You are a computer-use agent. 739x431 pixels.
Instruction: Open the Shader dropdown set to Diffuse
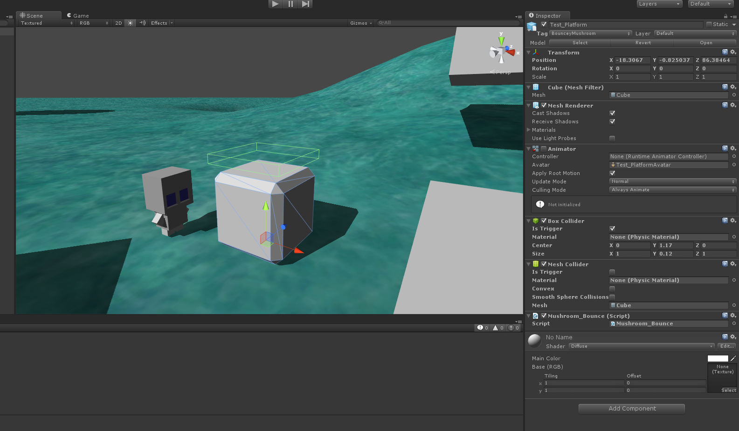[642, 346]
